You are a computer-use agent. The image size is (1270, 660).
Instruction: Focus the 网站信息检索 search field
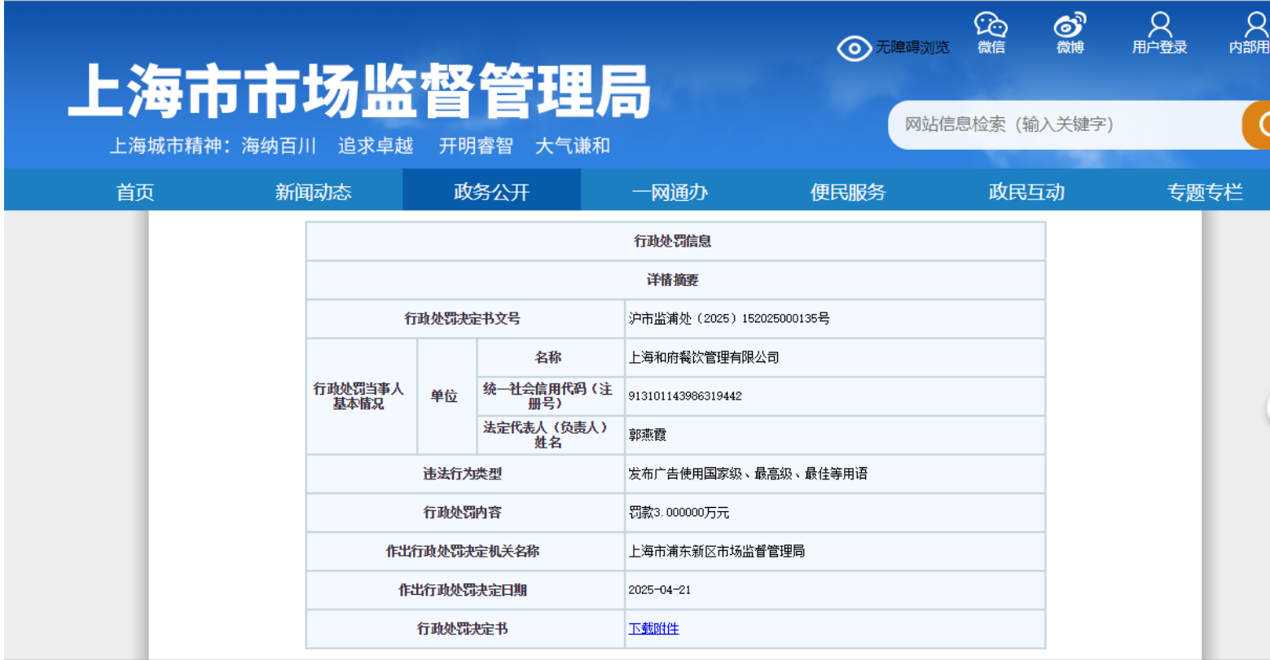(x=1059, y=125)
